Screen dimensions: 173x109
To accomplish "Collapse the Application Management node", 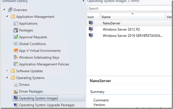I will point(7,16).
